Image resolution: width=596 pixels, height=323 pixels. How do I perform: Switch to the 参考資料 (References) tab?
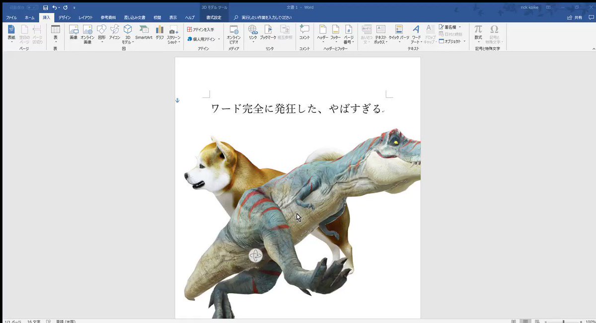point(108,17)
